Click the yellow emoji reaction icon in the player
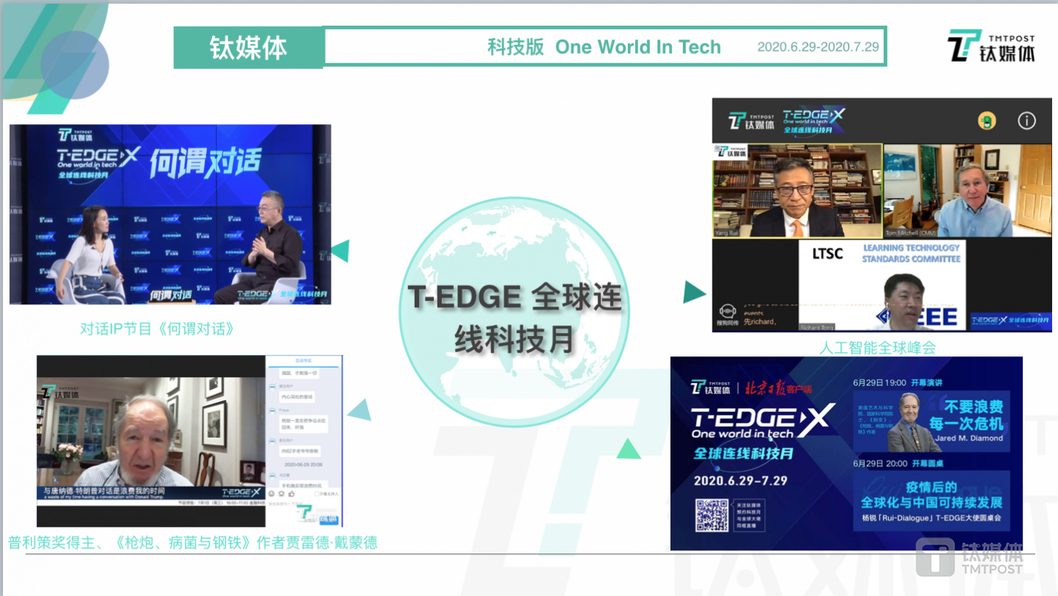Image resolution: width=1058 pixels, height=596 pixels. (987, 120)
